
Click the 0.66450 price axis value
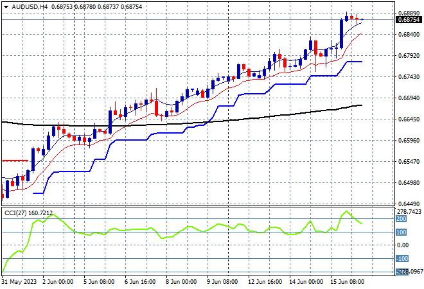pyautogui.click(x=409, y=119)
